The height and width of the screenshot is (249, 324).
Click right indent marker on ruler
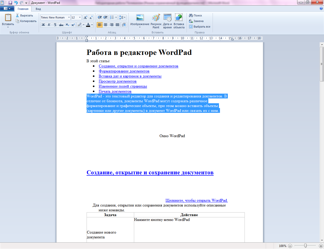click(232, 39)
